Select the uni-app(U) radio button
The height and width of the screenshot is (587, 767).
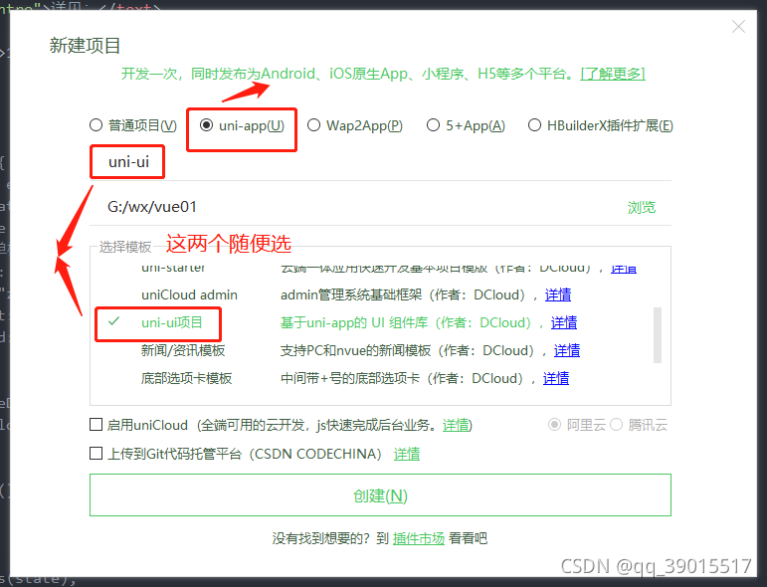[207, 125]
